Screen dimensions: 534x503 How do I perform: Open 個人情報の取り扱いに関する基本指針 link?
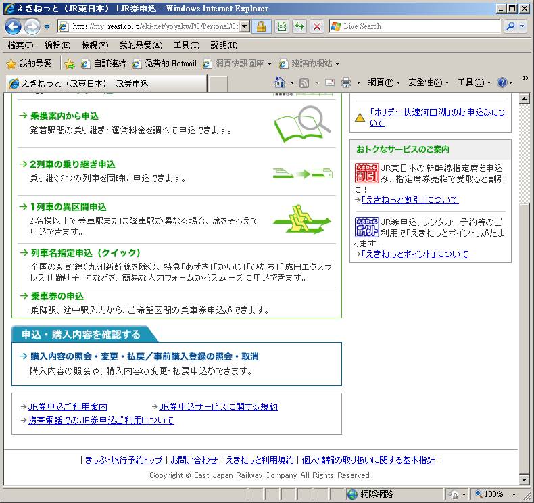[x=368, y=460]
